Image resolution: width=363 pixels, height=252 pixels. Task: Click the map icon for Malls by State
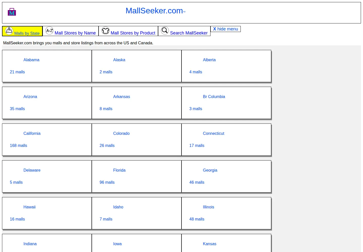9,30
